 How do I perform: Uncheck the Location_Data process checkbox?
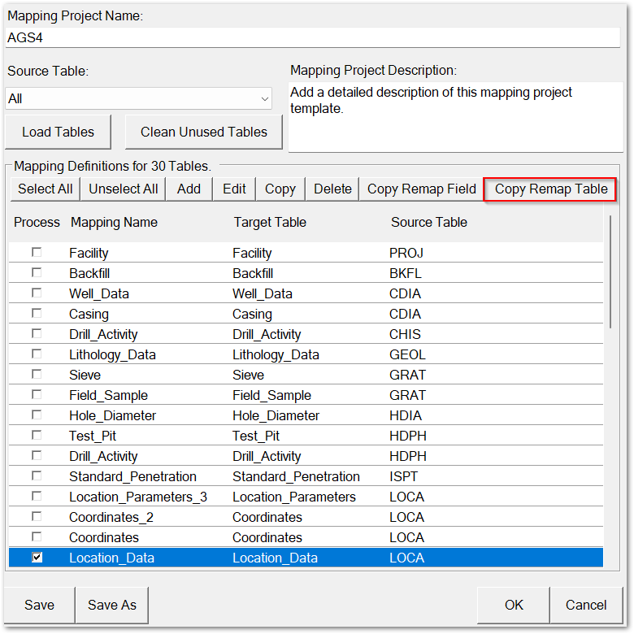(x=37, y=558)
